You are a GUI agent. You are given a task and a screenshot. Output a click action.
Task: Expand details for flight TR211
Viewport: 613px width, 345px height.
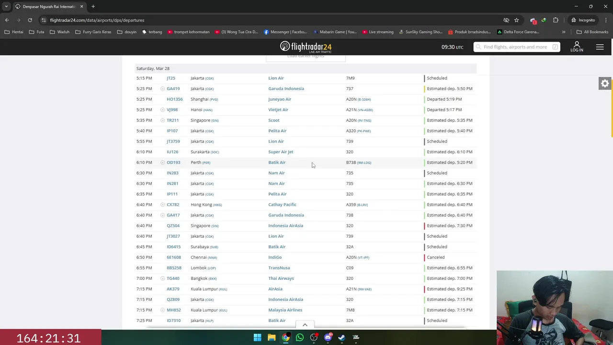pos(162,120)
